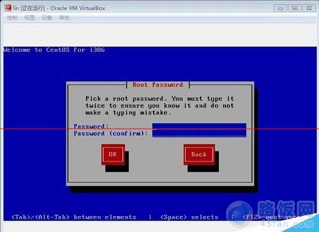Image resolution: width=319 pixels, height=232 pixels.
Task: Maximize the VirtualBox window
Action: [295, 8]
